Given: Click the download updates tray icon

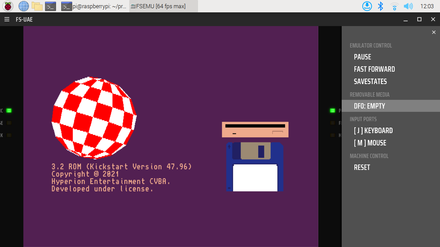Looking at the screenshot, I should (367, 6).
